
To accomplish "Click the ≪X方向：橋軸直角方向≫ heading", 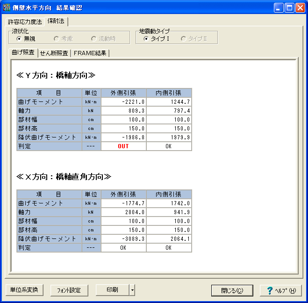I will coord(64,177).
